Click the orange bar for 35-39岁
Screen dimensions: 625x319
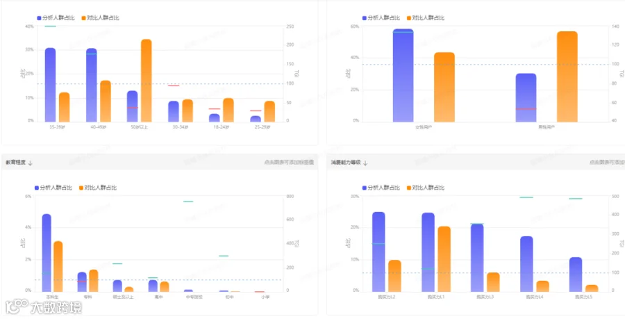pyautogui.click(x=64, y=107)
